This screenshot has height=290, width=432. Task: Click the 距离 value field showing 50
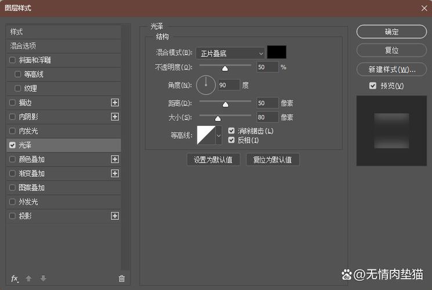[x=267, y=103]
